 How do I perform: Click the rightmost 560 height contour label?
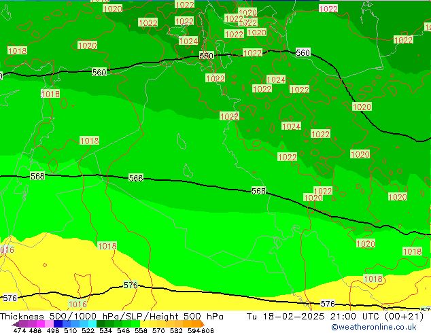coord(303,52)
